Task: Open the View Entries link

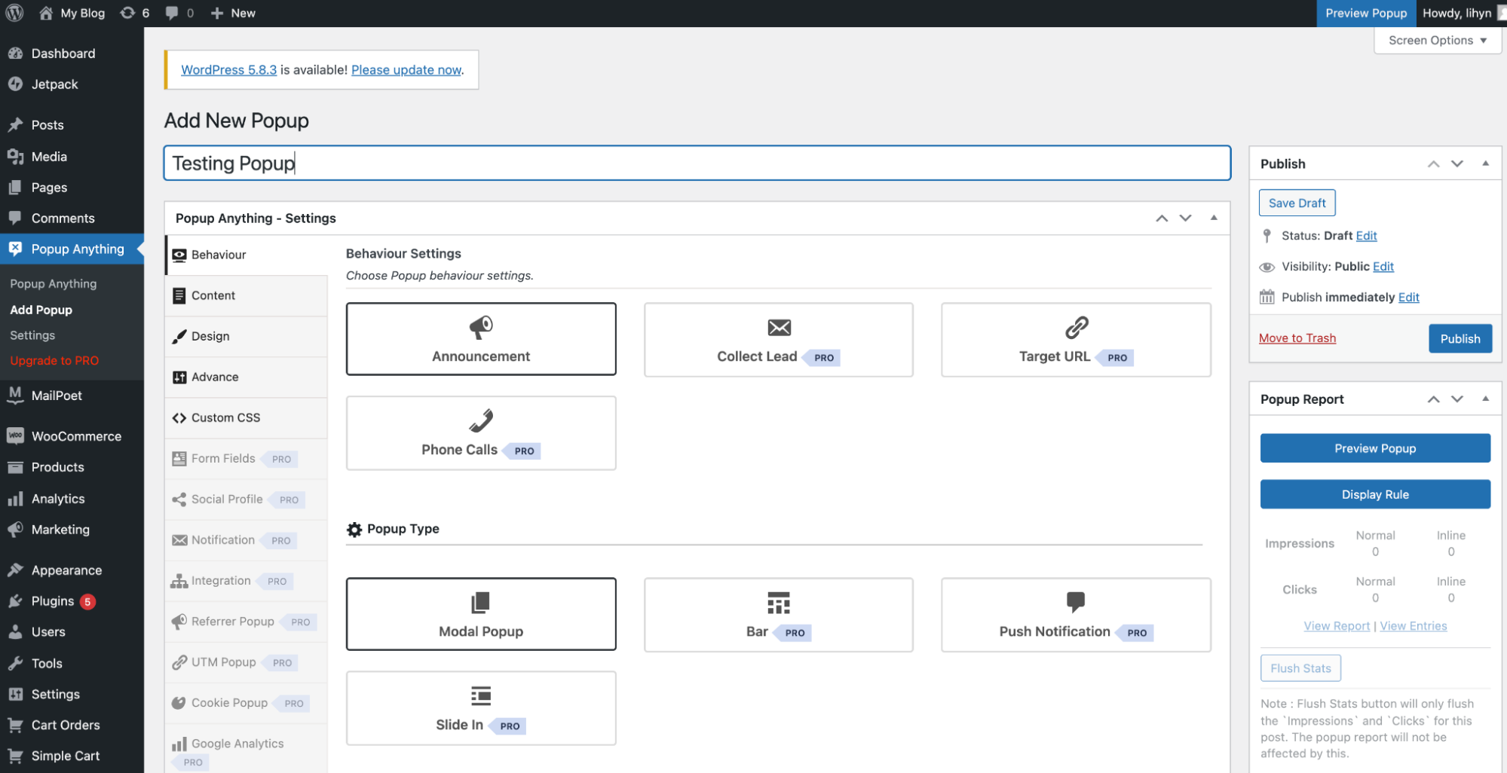Action: (1413, 626)
